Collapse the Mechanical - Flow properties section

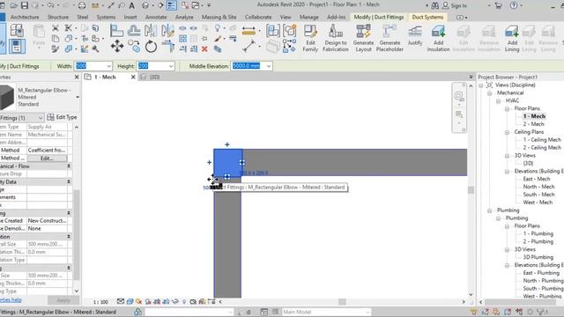[x=69, y=166]
